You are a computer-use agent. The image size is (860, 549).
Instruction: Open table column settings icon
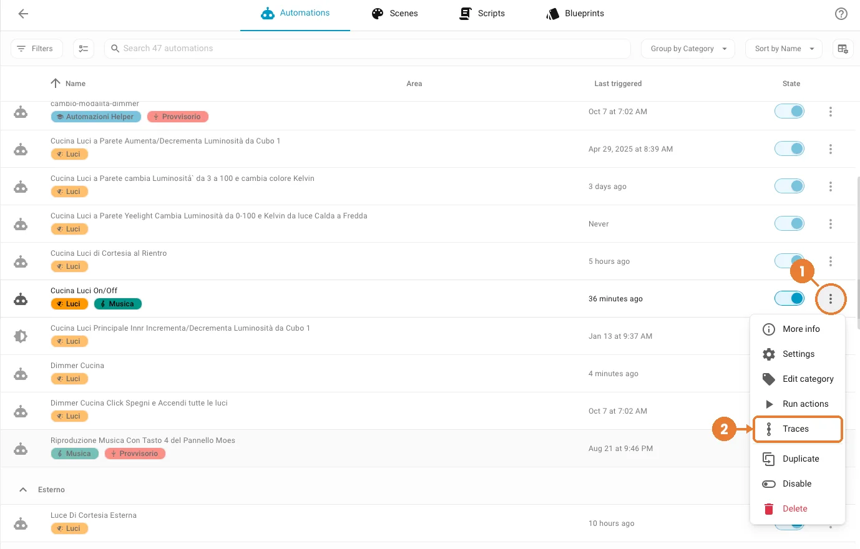click(843, 49)
